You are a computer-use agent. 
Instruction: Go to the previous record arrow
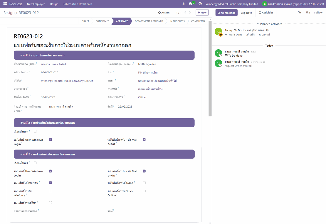point(185,13)
